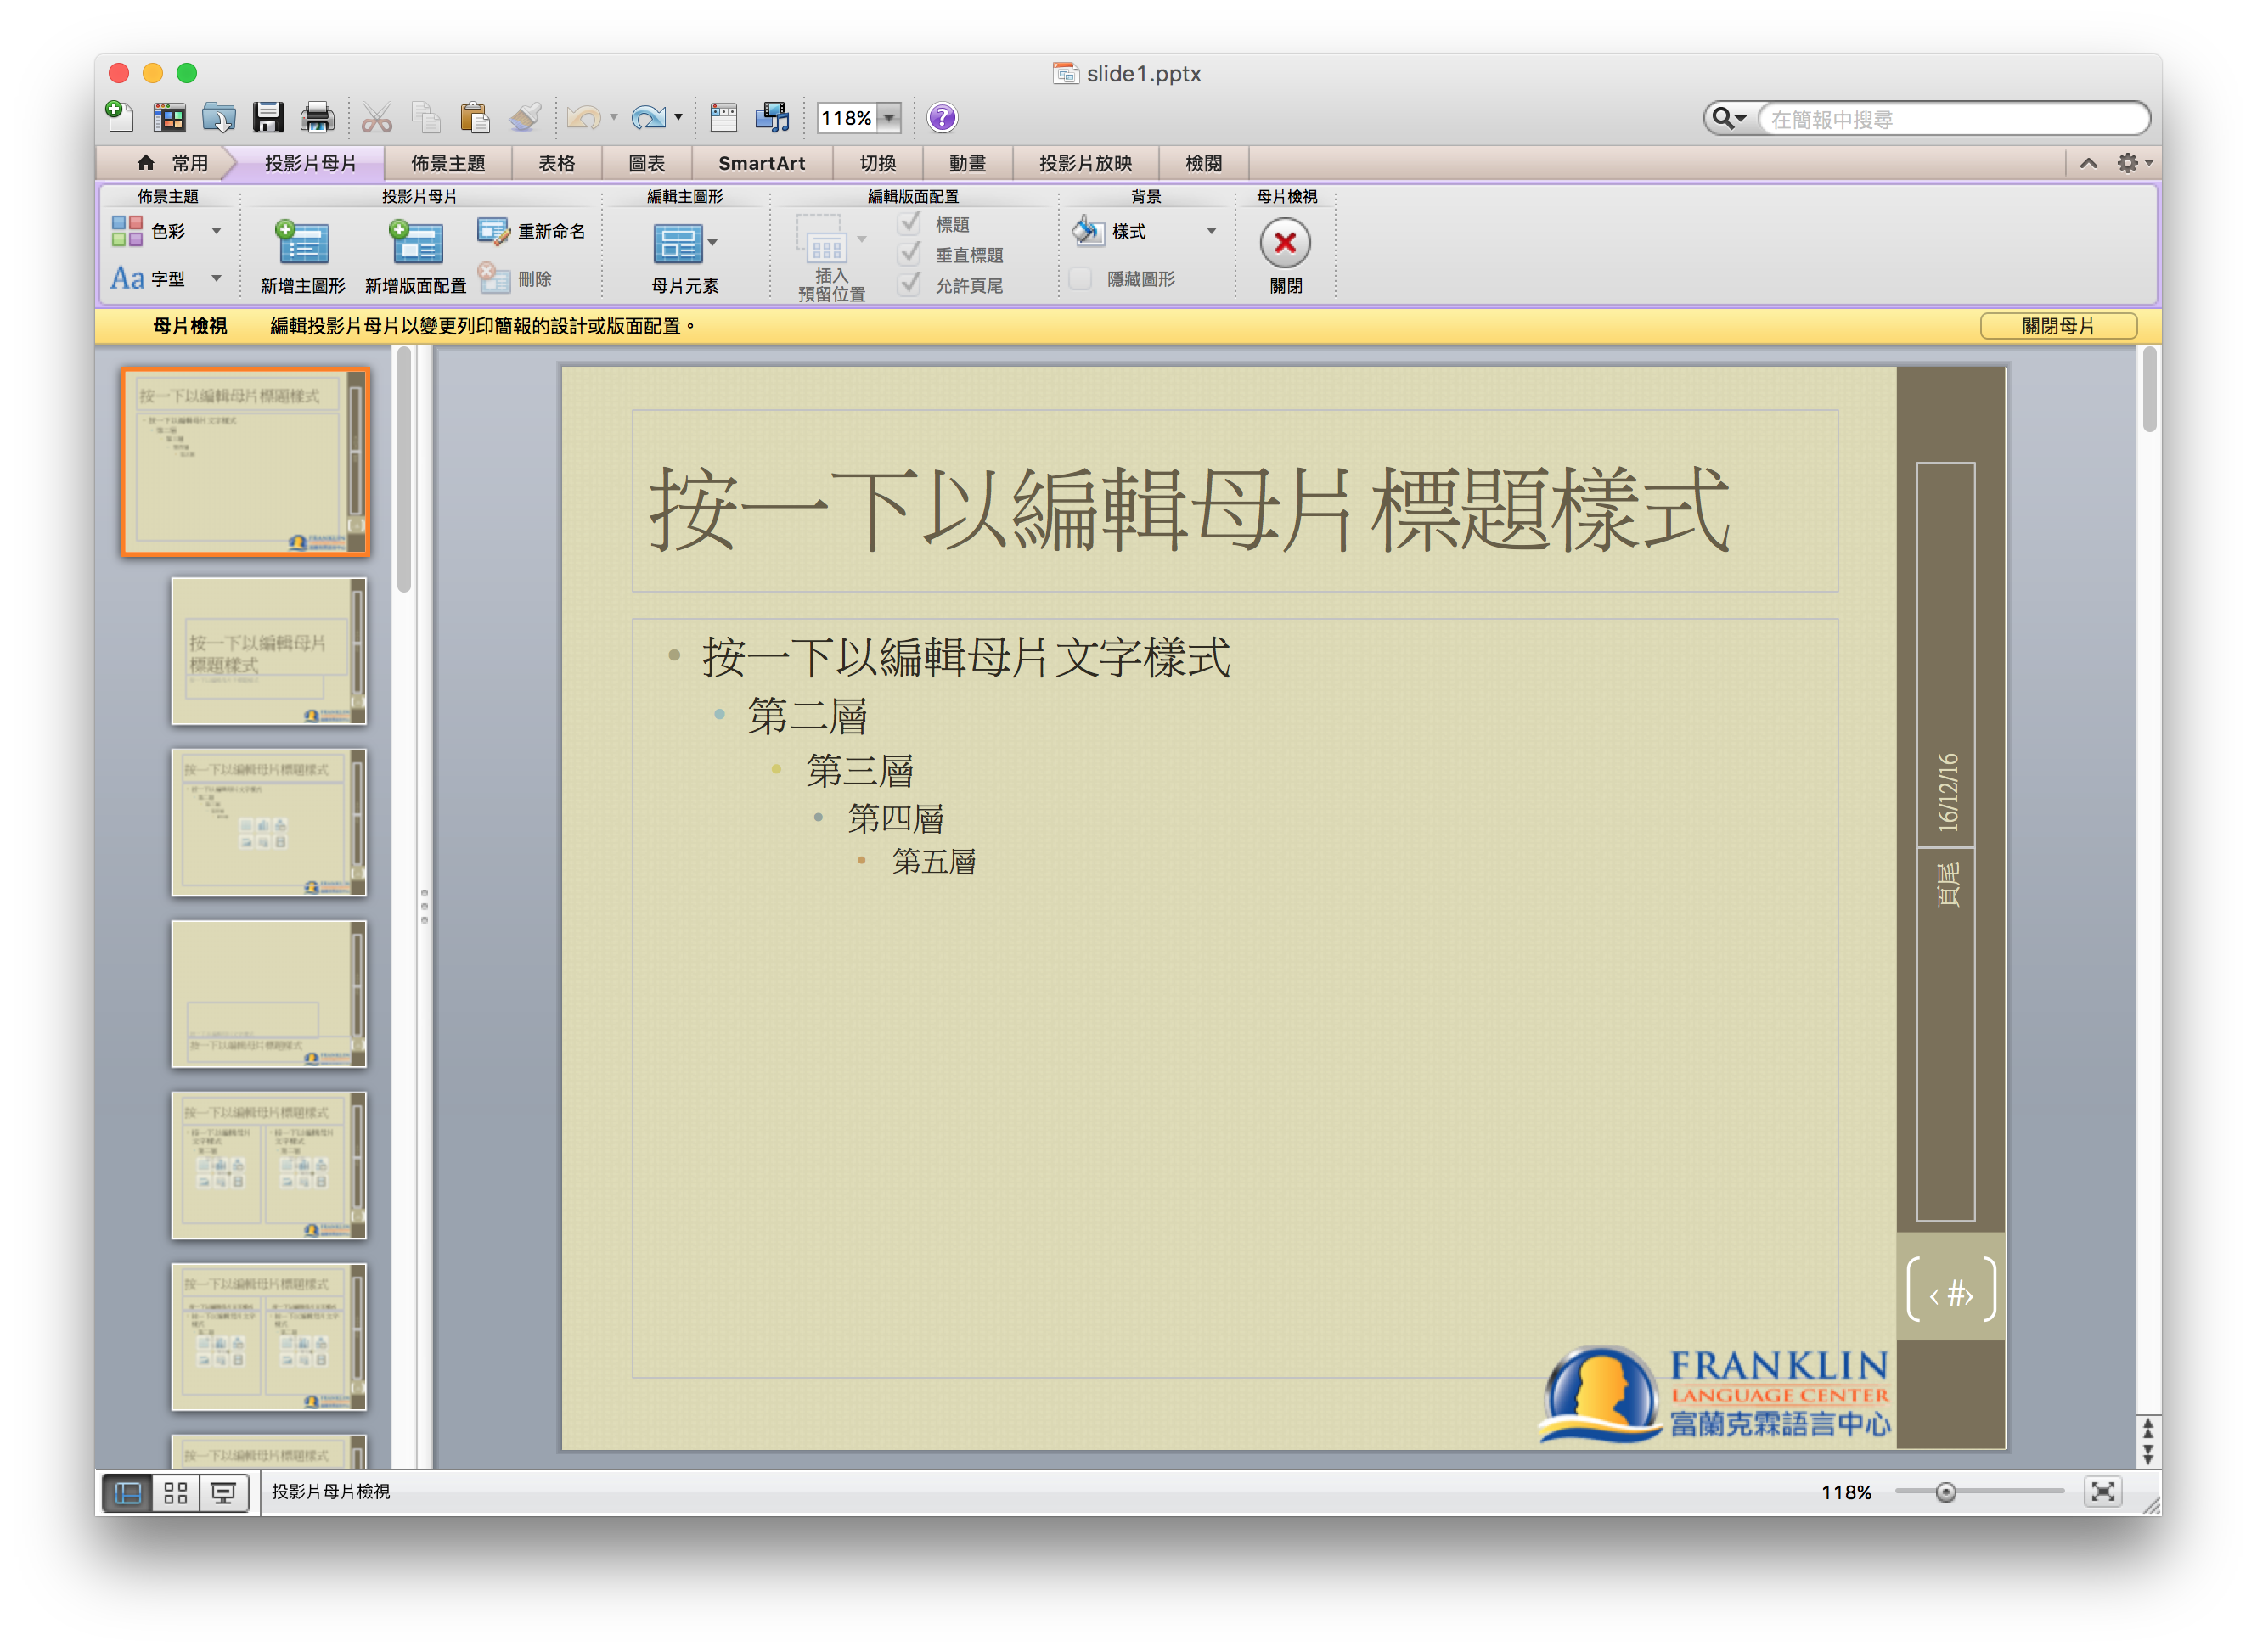Image resolution: width=2257 pixels, height=1652 pixels.
Task: Switch to 佈景主題 tab
Action: [x=448, y=163]
